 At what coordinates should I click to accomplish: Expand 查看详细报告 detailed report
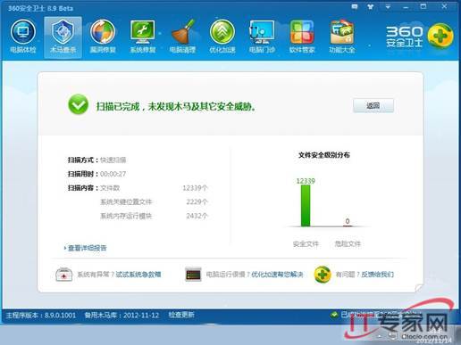point(86,248)
